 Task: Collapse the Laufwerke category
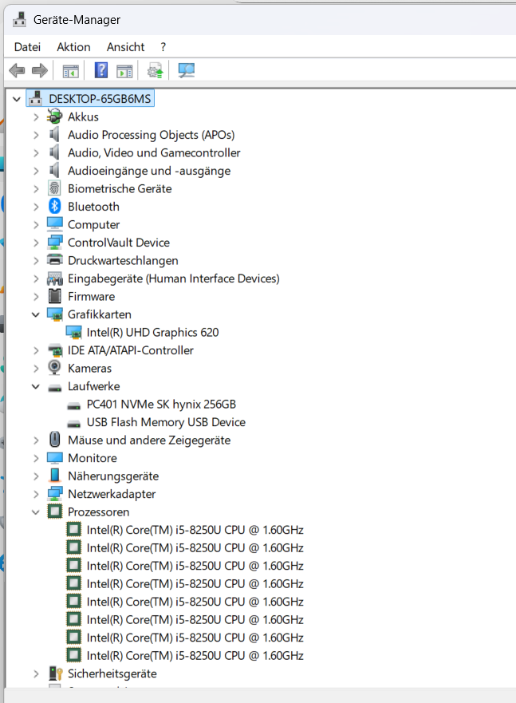(36, 386)
